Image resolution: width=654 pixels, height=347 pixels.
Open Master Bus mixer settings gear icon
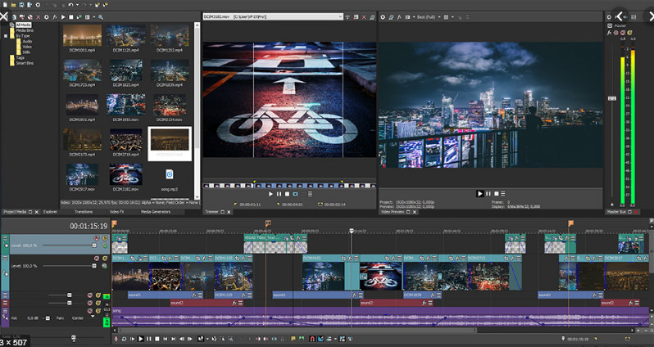pos(609,16)
